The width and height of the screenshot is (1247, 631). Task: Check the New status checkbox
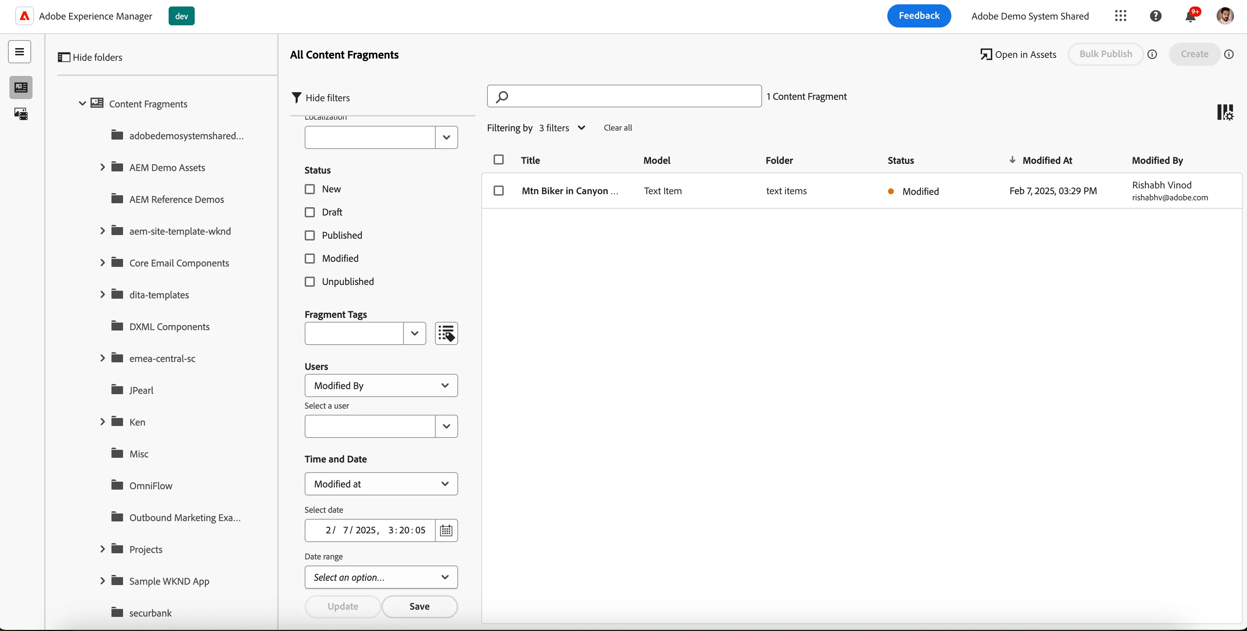(310, 189)
